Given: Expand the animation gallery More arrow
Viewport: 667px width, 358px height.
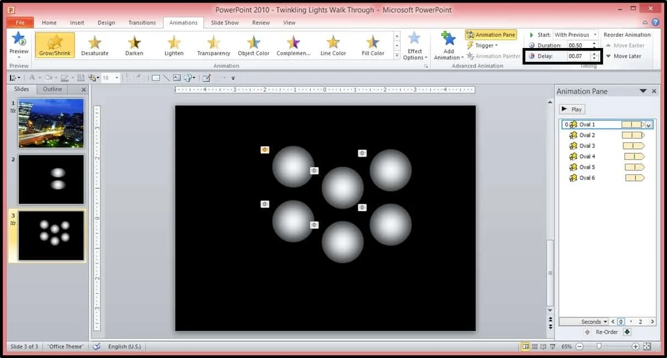Looking at the screenshot, I should [397, 55].
